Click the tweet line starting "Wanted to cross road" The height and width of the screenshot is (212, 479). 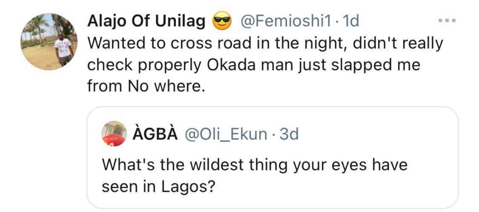pyautogui.click(x=265, y=44)
